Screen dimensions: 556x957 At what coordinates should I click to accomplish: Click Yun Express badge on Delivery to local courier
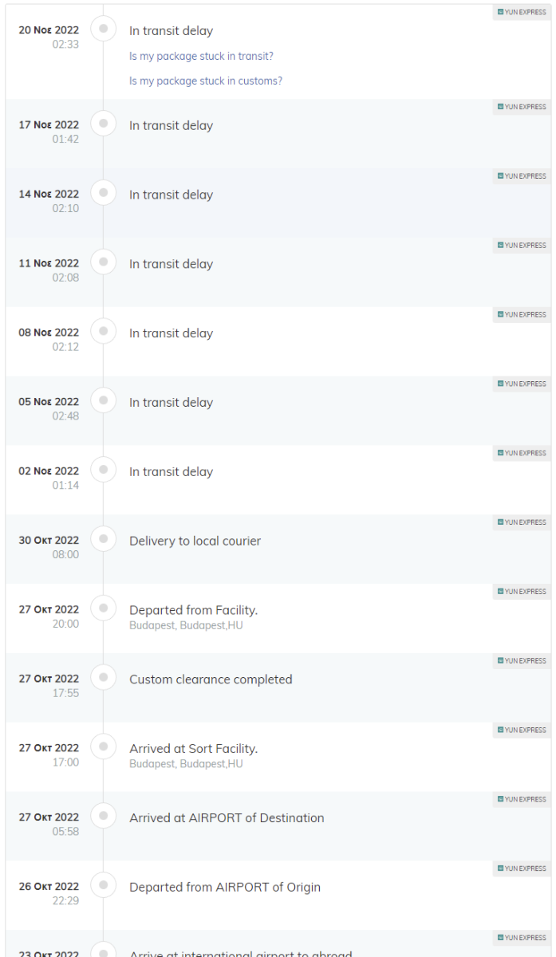[522, 522]
